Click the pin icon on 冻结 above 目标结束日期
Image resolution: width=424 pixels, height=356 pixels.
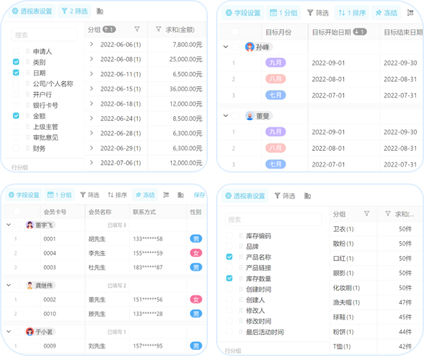tap(378, 13)
